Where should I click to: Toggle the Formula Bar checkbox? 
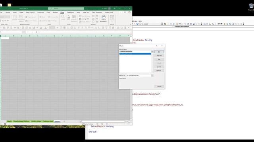53,17
